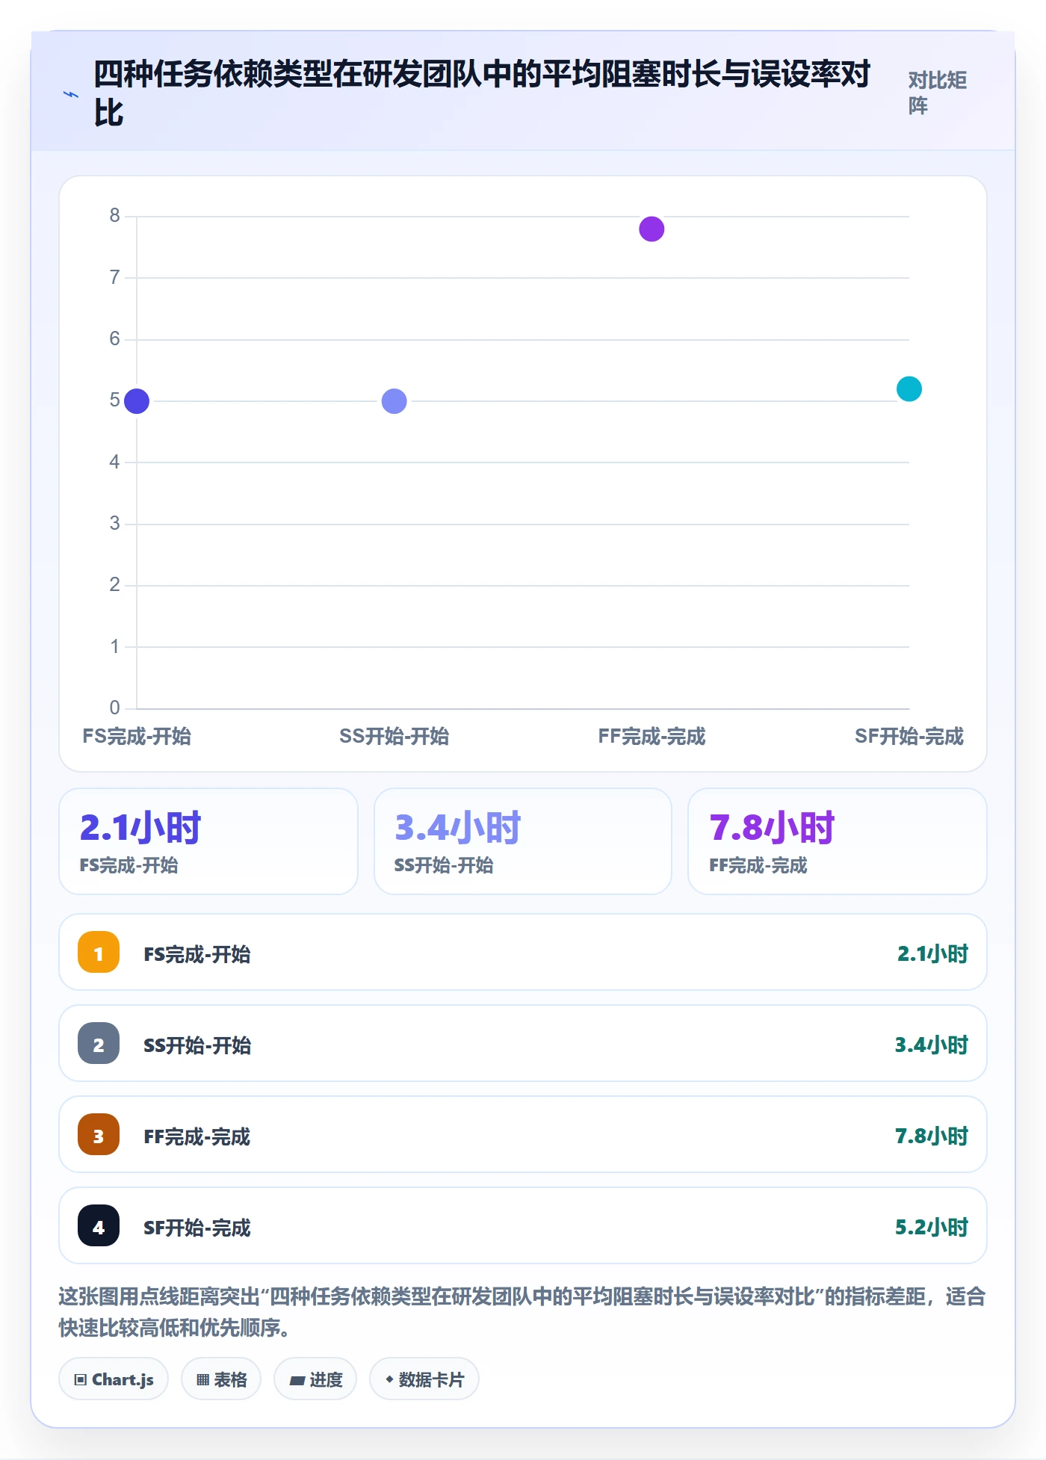Click the 5.2小时 value in ranking list
Screen dimensions: 1046x1460
point(932,1227)
